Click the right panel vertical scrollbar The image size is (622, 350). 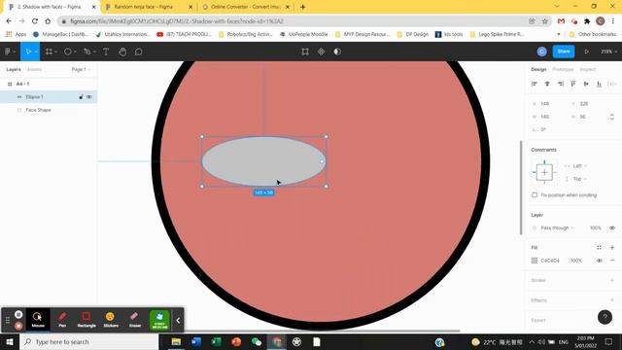[x=521, y=188]
